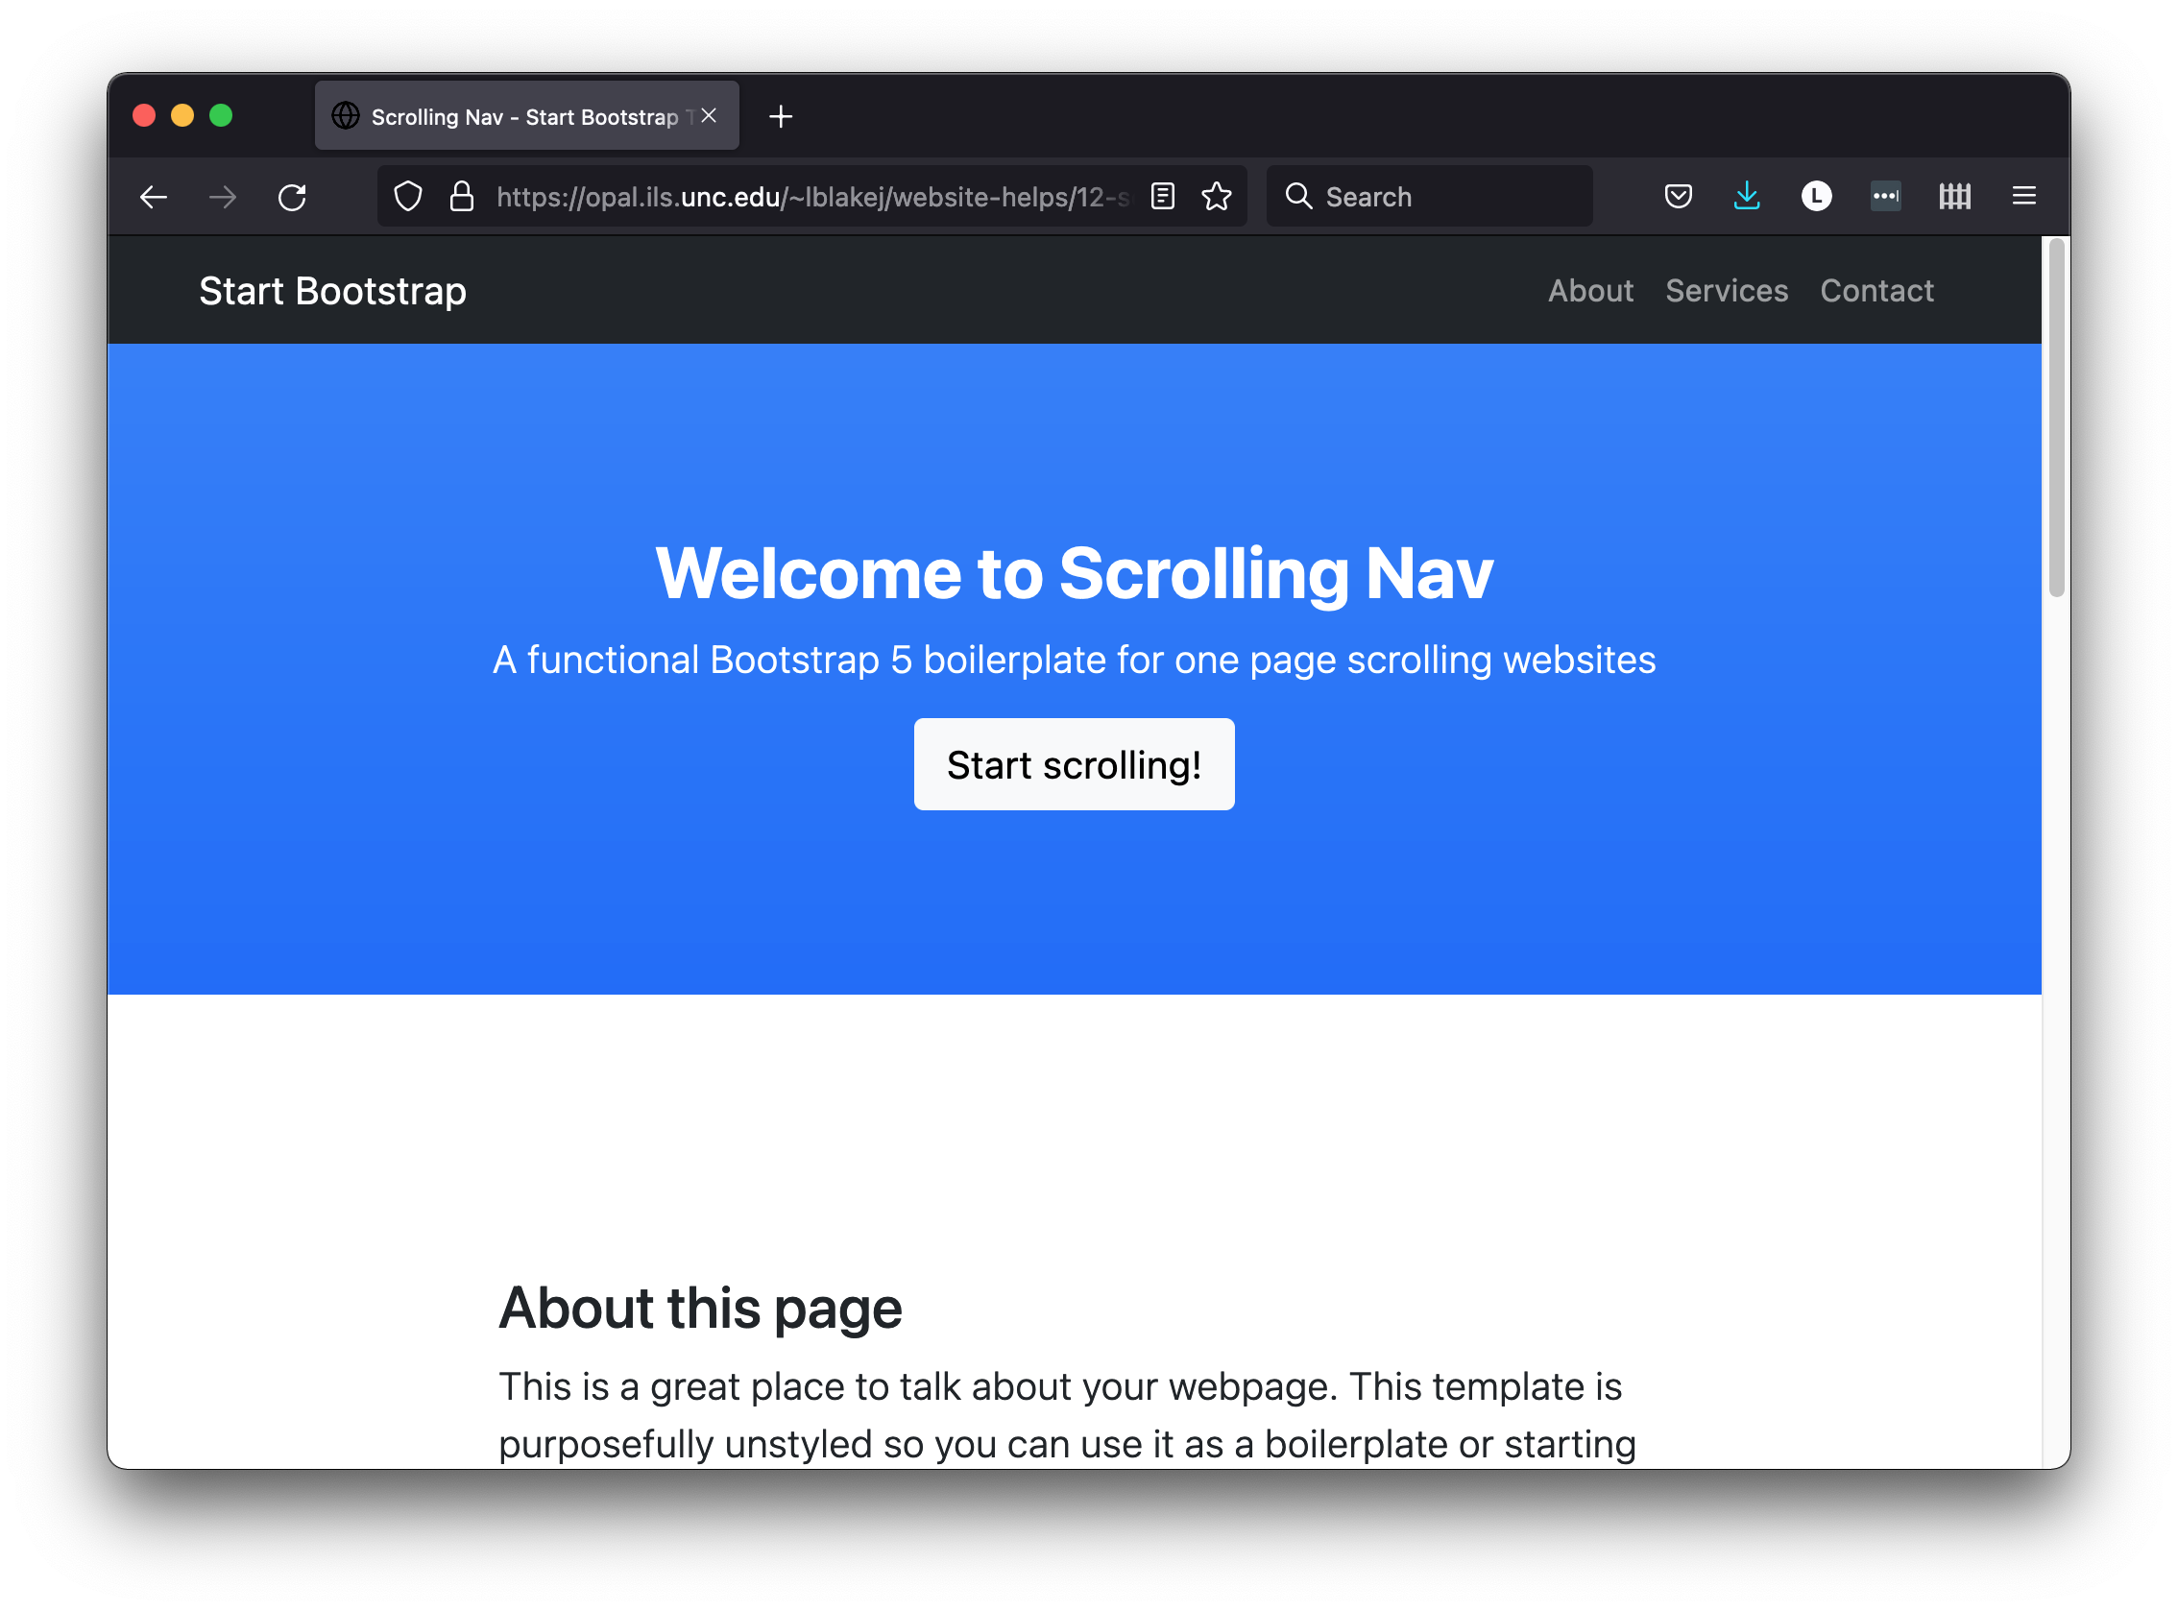Bookmark this page with the star
This screenshot has width=2178, height=1611.
pyautogui.click(x=1217, y=197)
